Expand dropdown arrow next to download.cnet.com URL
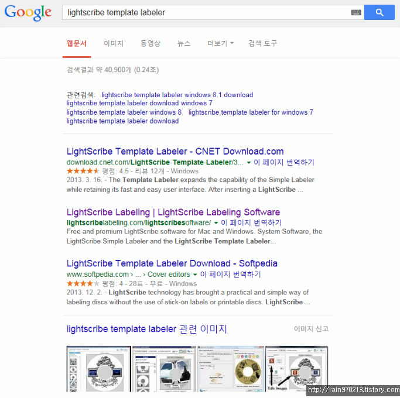Image resolution: width=400 pixels, height=398 pixels. point(249,162)
